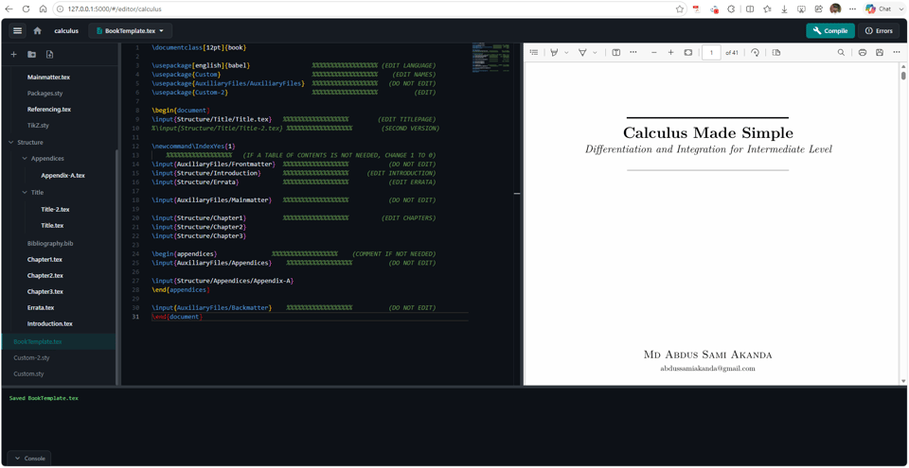The height and width of the screenshot is (468, 909).
Task: Open draw tool options dropdown arrow
Action: (595, 53)
